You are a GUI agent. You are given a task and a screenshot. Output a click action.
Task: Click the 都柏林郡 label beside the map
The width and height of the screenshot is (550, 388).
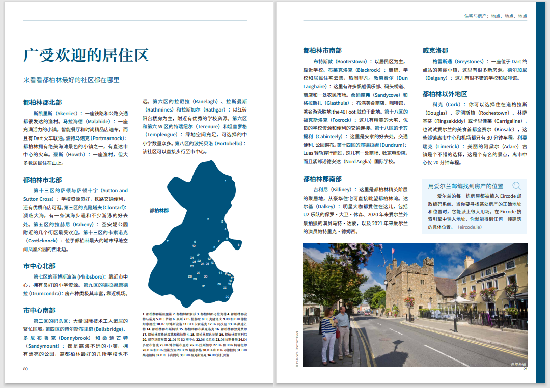pyautogui.click(x=159, y=210)
